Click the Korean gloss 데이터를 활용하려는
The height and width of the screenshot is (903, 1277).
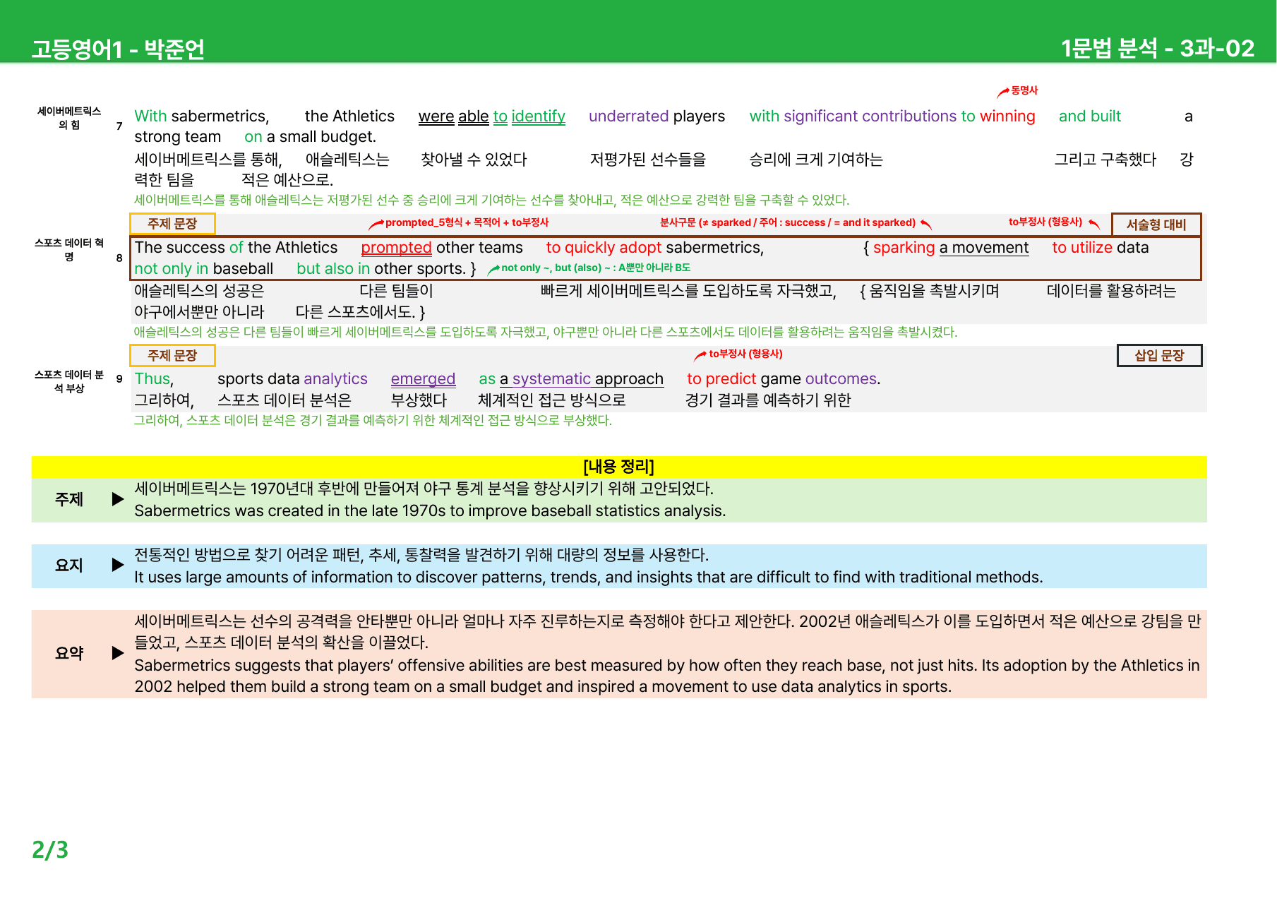coord(1112,291)
